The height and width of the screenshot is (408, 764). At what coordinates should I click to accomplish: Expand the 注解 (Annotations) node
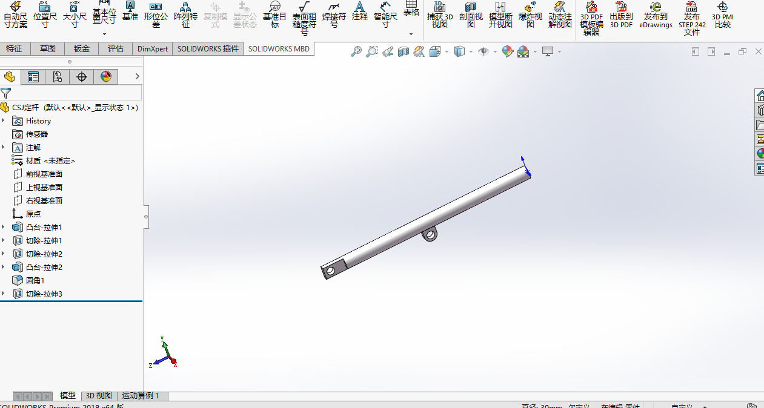pos(4,147)
